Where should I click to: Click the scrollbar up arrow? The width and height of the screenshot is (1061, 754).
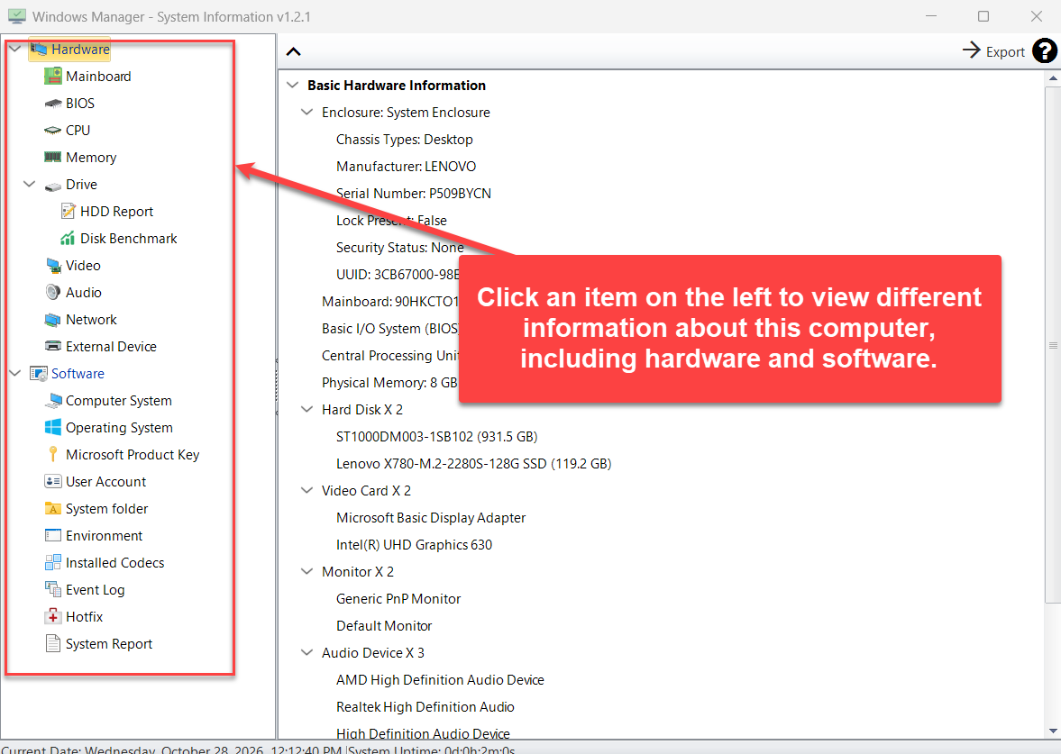click(x=1053, y=77)
